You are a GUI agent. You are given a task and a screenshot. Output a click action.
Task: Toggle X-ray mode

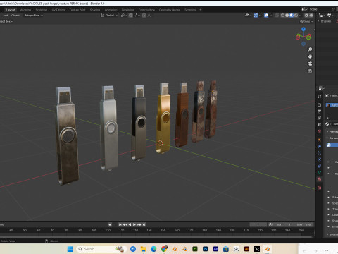pos(277,16)
